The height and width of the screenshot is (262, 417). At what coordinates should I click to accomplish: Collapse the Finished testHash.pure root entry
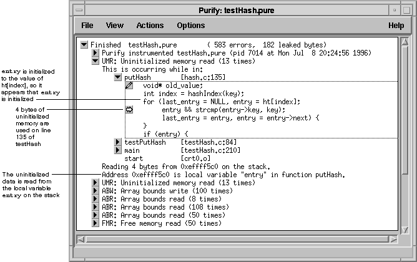(84, 46)
